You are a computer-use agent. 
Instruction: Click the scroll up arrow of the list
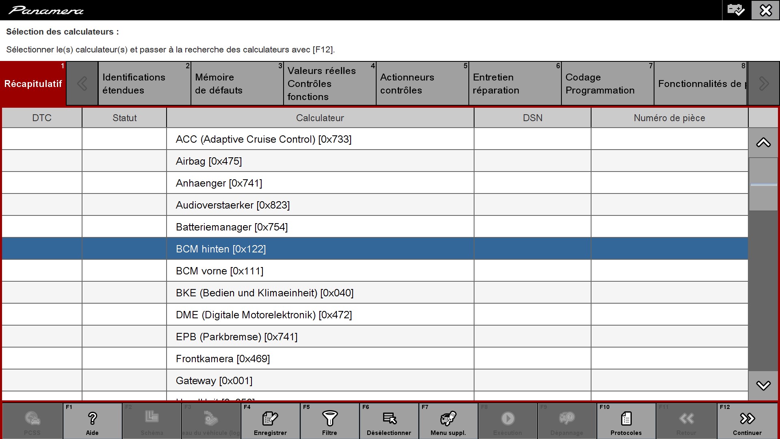click(763, 143)
